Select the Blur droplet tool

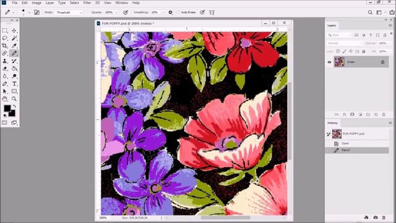pos(4,76)
